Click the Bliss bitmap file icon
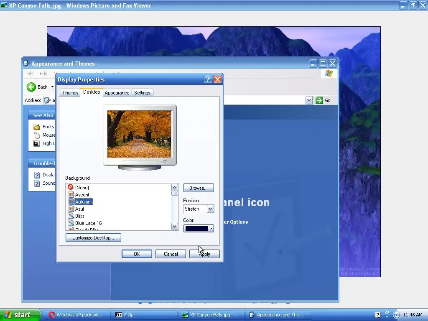The height and width of the screenshot is (321, 428). [71, 216]
